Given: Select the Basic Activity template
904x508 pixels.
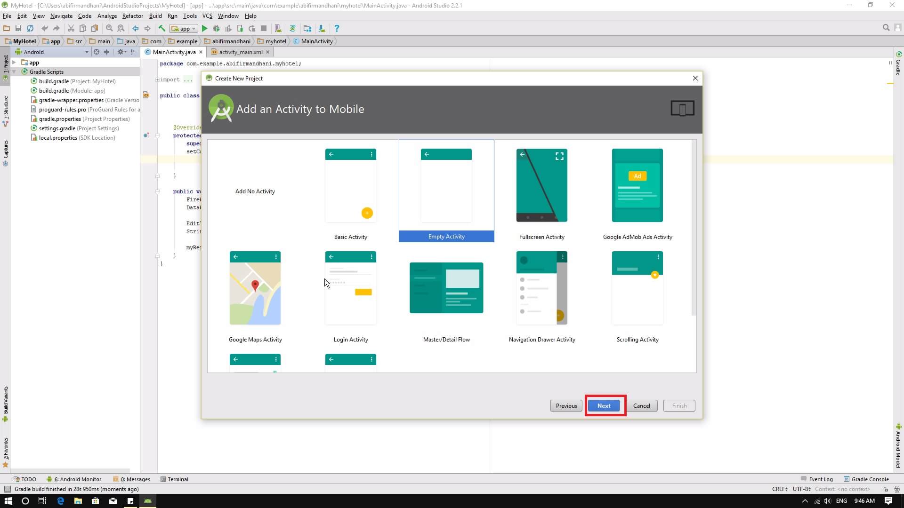Looking at the screenshot, I should [350, 193].
